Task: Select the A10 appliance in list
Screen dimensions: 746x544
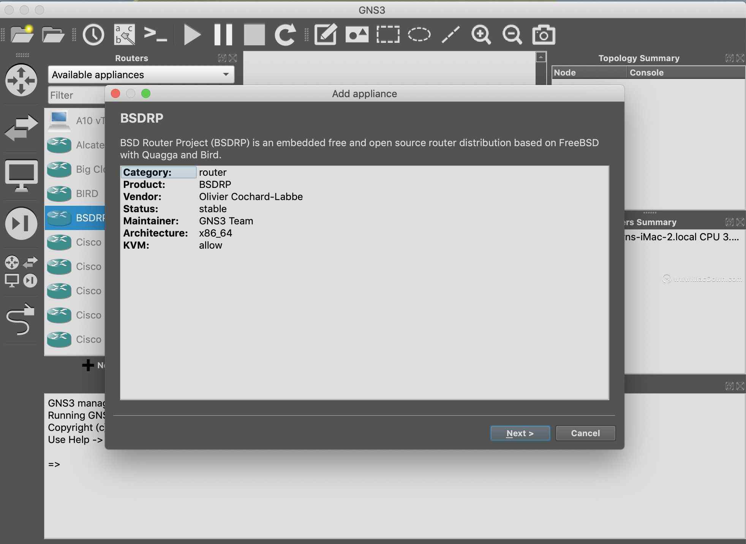Action: 75,121
